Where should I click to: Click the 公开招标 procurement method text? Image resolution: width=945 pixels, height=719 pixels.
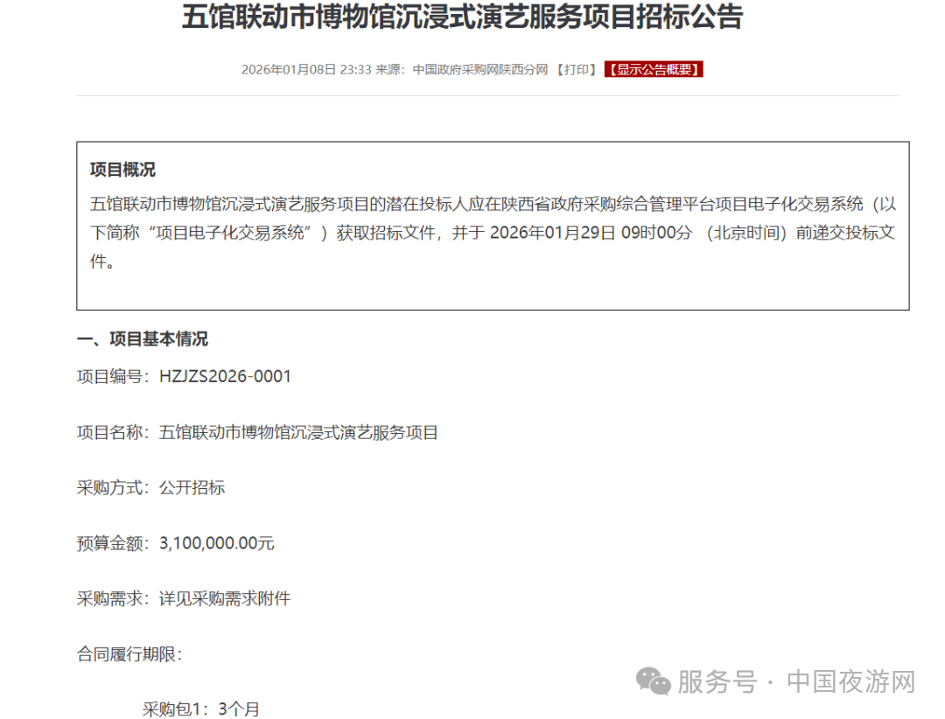[192, 487]
